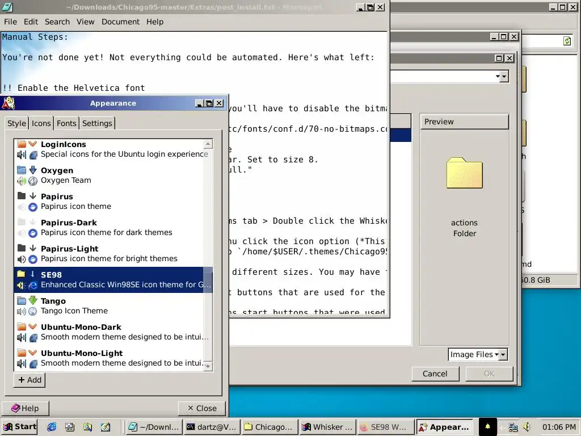Open the Edit menu in Mousepad

click(x=31, y=22)
